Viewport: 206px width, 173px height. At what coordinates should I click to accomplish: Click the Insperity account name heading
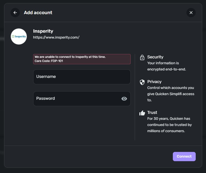[43, 31]
